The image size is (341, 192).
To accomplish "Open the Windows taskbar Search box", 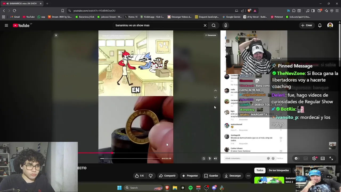I will [x=143, y=188].
